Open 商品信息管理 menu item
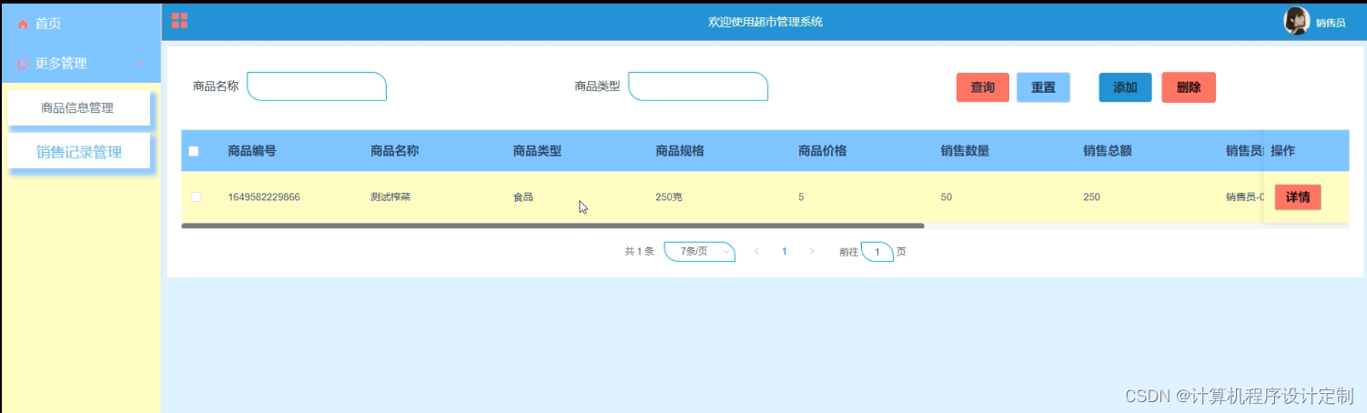The width and height of the screenshot is (1367, 413). point(77,107)
